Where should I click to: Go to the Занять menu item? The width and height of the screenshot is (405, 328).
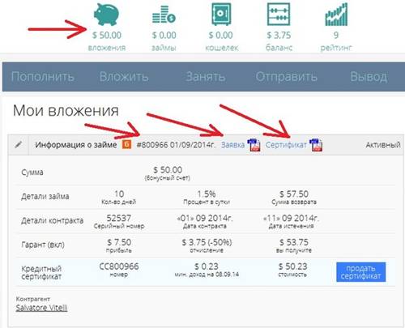point(206,77)
